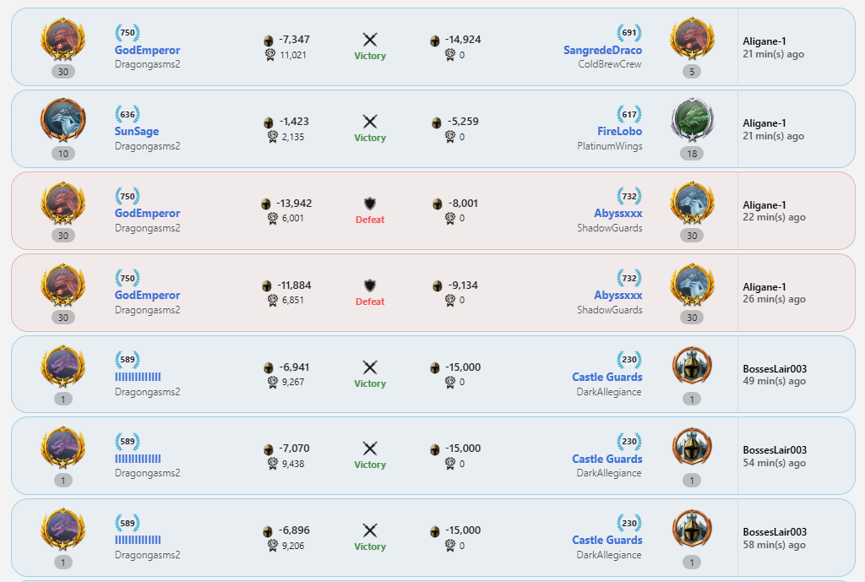Click the crossed swords Victory icon in the top battle
The image size is (865, 582).
369,40
